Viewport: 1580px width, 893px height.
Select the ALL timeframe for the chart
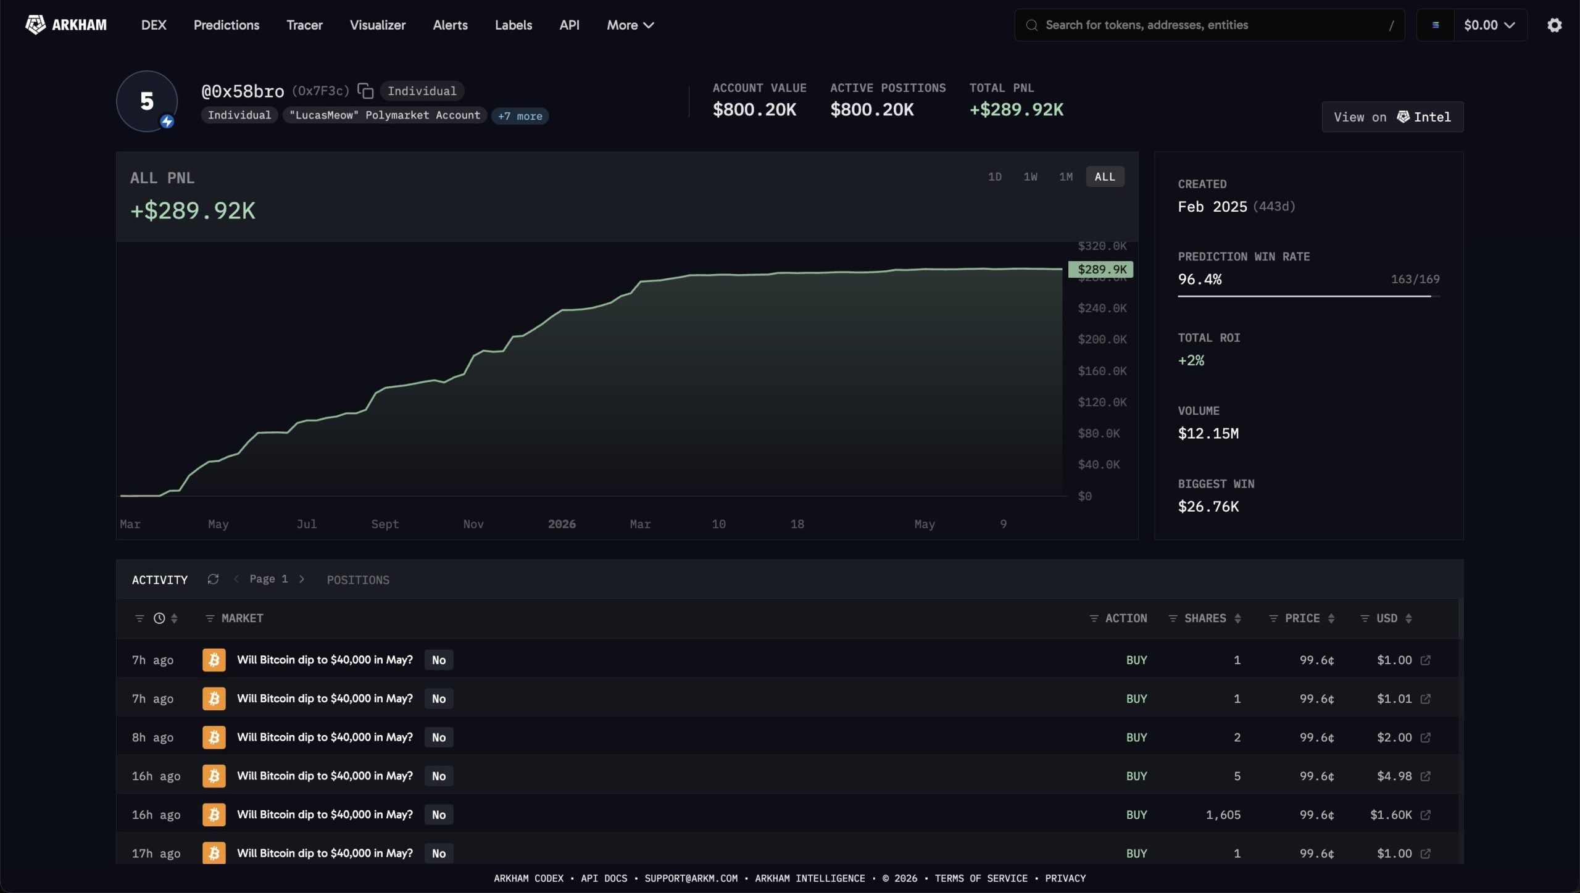coord(1105,177)
